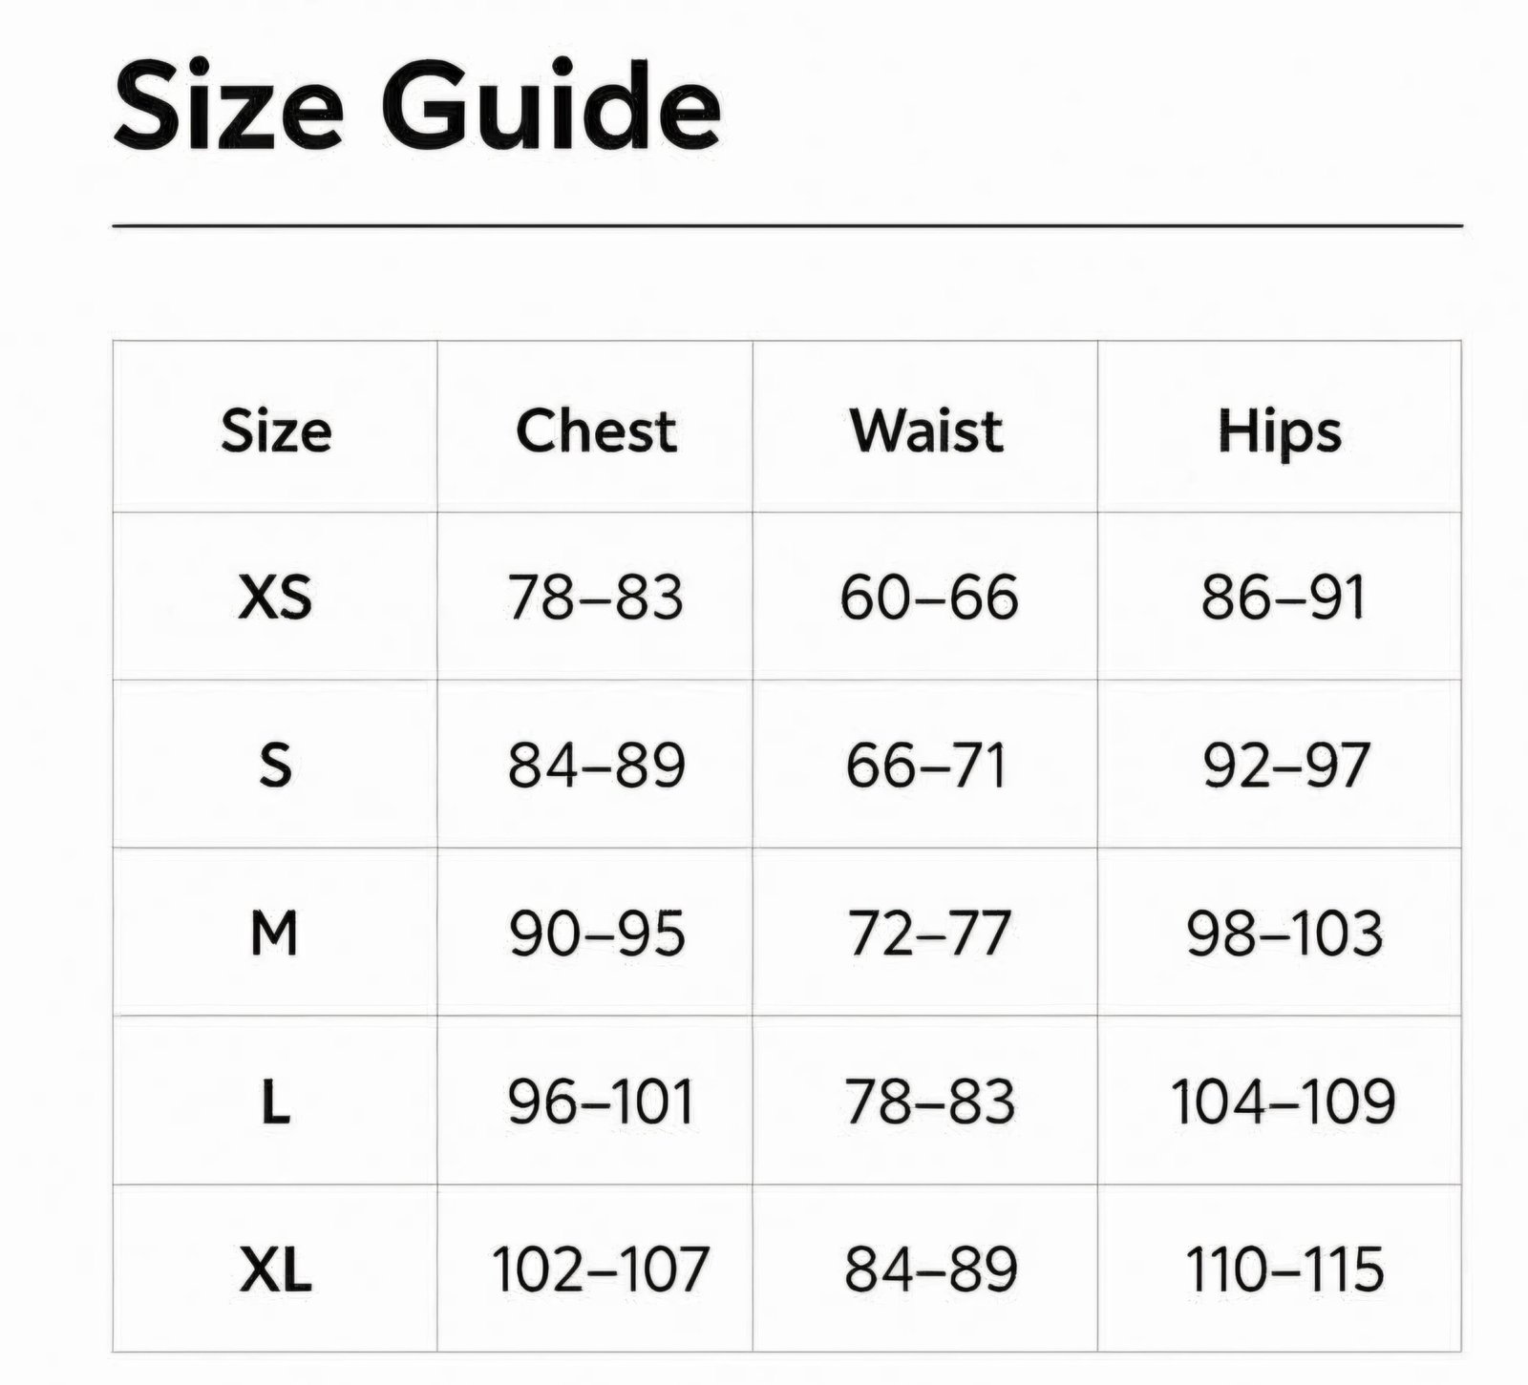Select the L waist measurement cell
This screenshot has width=1528, height=1385.
tap(928, 1102)
